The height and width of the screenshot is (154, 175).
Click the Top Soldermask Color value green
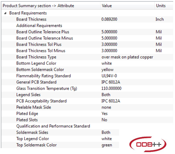[x=107, y=145]
